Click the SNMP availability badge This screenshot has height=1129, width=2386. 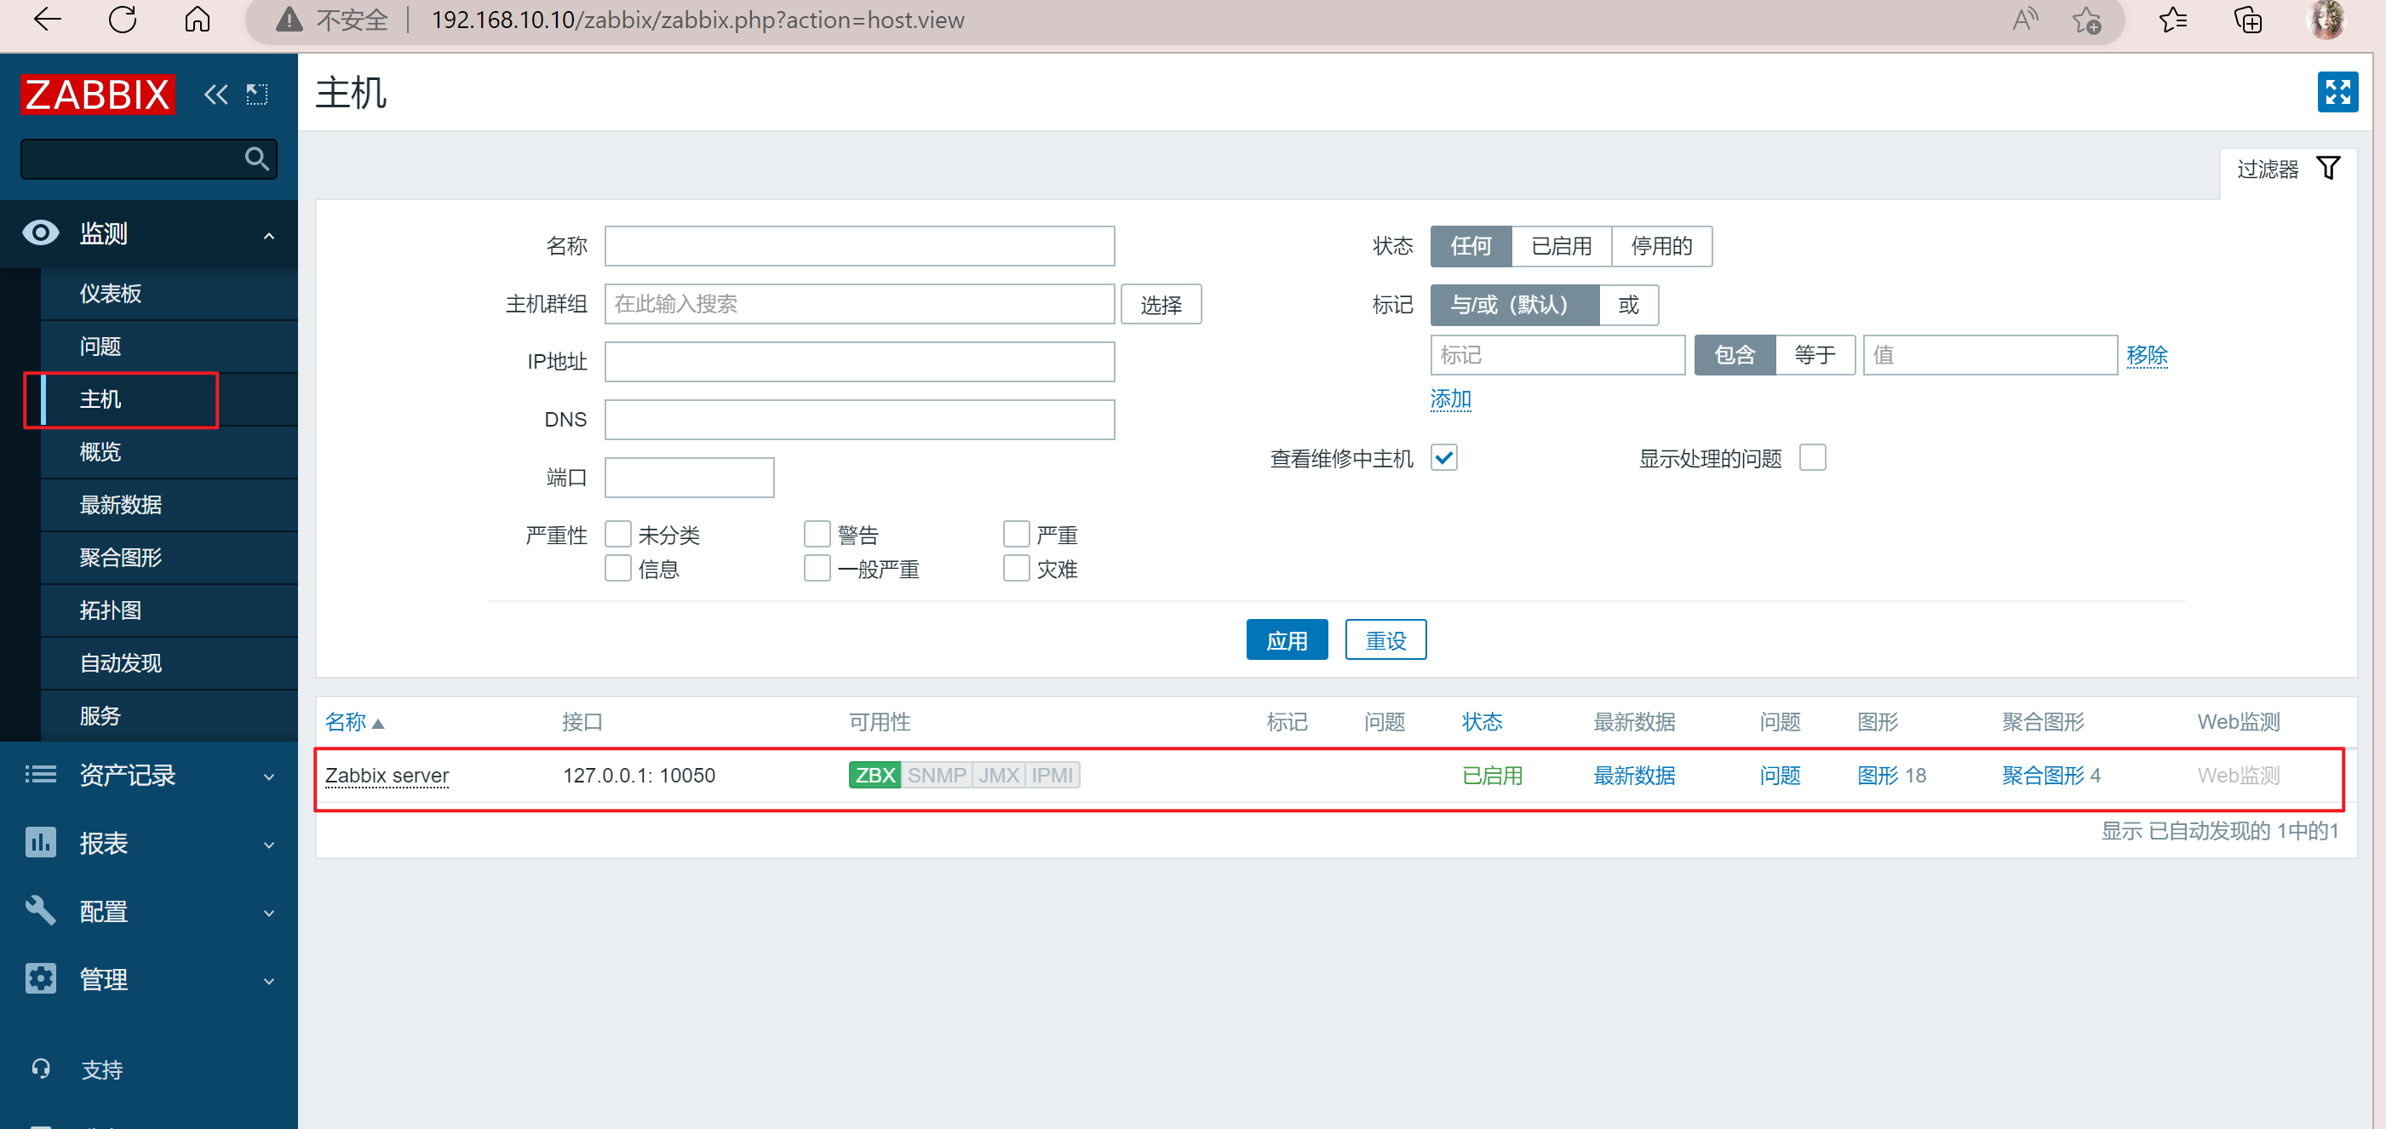tap(937, 775)
